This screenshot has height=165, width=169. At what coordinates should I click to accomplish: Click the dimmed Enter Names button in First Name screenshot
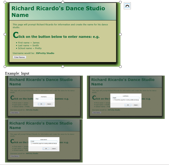(x=15, y=113)
